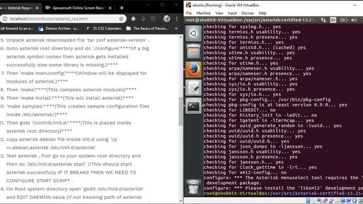Open the En keyboard layout indicator
363x204 pixels.
click(x=333, y=20)
